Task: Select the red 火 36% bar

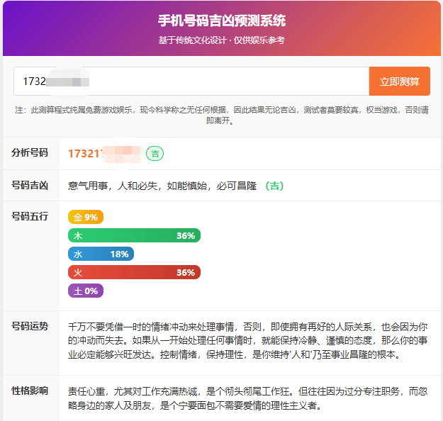Action: (x=134, y=272)
